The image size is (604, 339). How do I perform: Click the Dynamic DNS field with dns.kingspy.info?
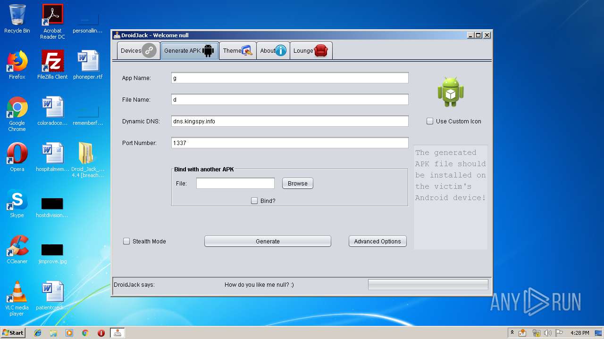click(290, 121)
